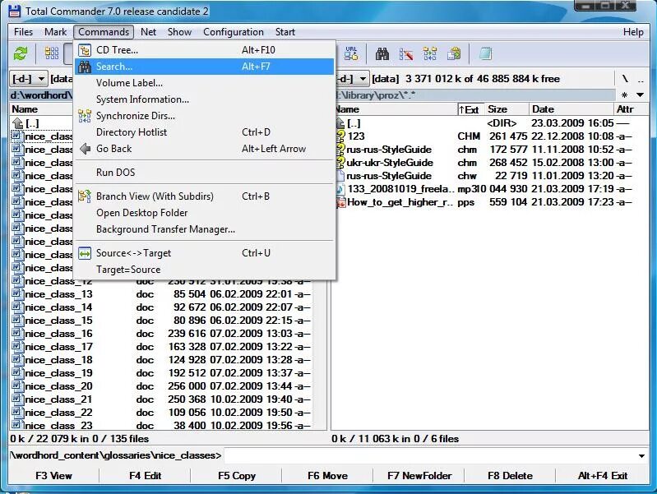Choose Search... from Commands menu
Screen dimensions: 657x494
point(205,67)
